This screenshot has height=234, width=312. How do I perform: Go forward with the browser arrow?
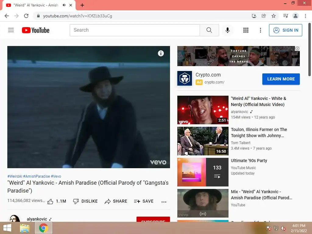(16, 16)
